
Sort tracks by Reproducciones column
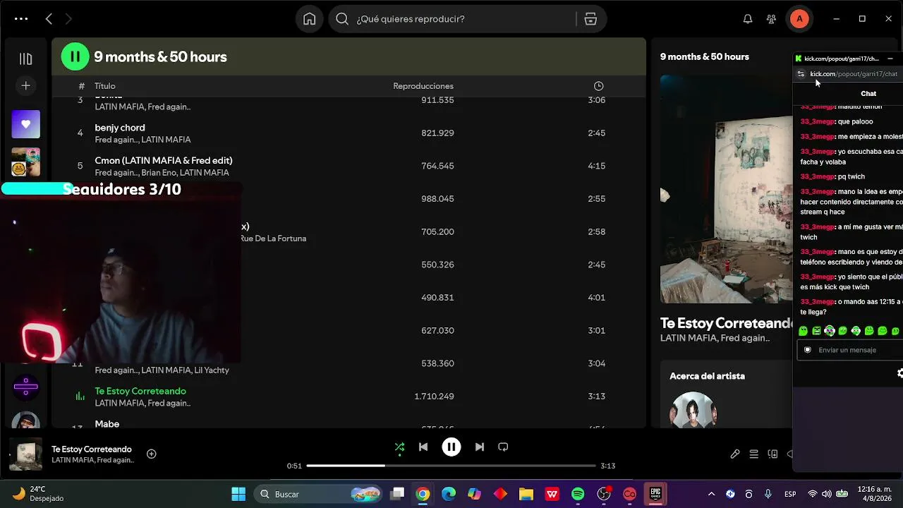tap(423, 86)
